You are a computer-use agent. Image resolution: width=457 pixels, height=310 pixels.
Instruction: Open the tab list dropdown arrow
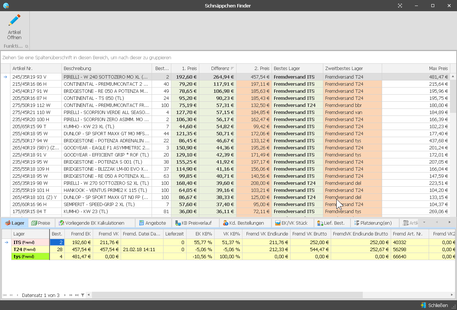click(x=424, y=222)
